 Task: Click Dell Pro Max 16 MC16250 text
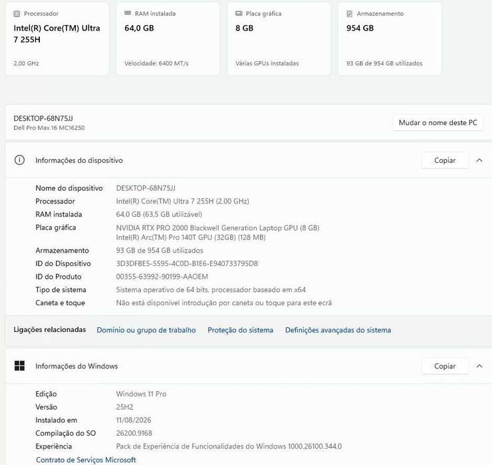[49, 128]
